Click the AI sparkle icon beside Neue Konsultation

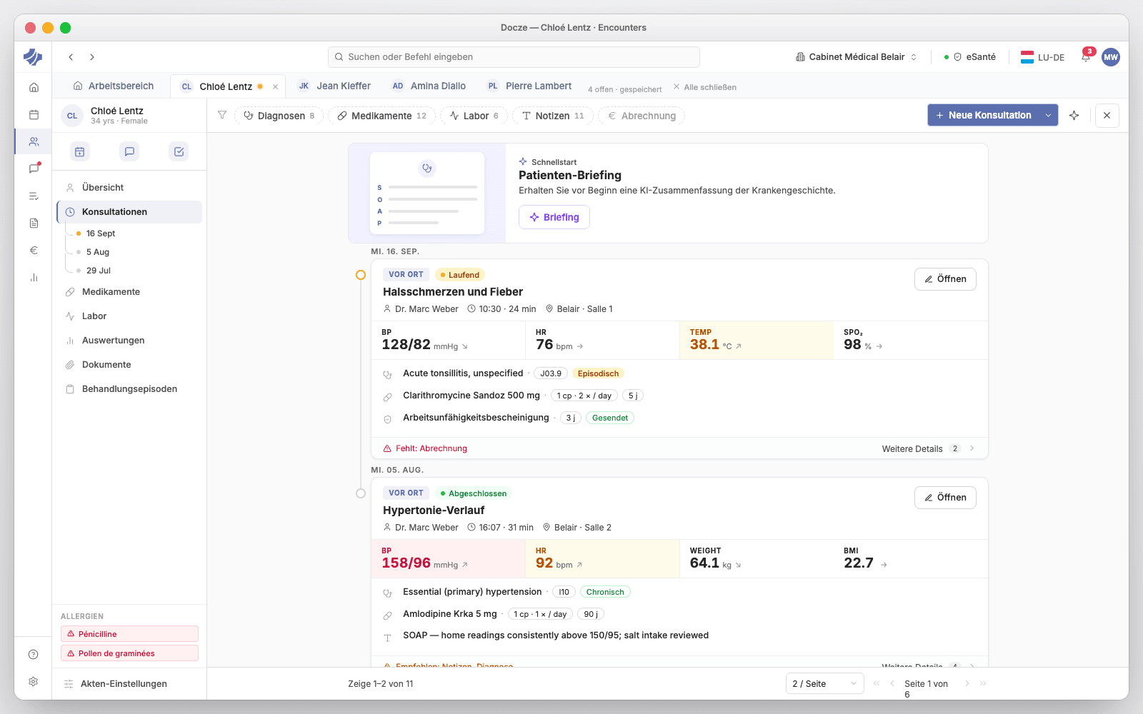[1074, 115]
